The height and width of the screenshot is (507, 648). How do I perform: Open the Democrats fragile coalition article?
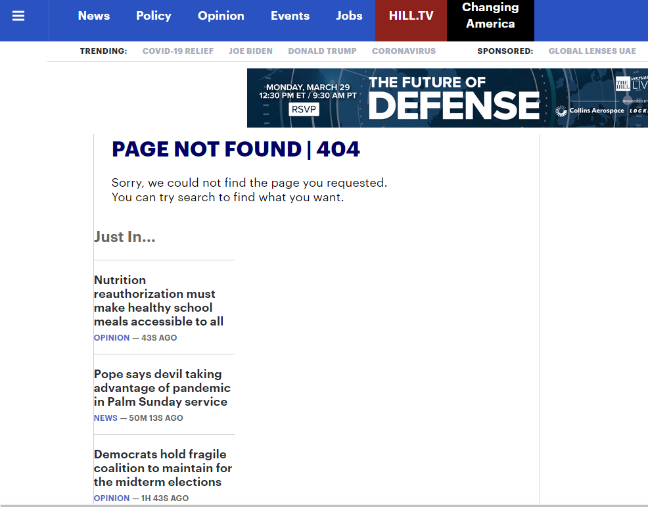[x=163, y=468]
